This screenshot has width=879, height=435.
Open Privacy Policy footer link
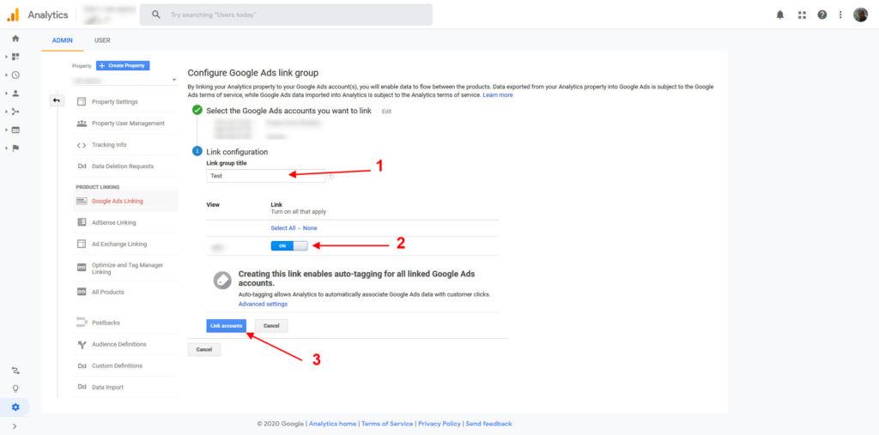[439, 424]
